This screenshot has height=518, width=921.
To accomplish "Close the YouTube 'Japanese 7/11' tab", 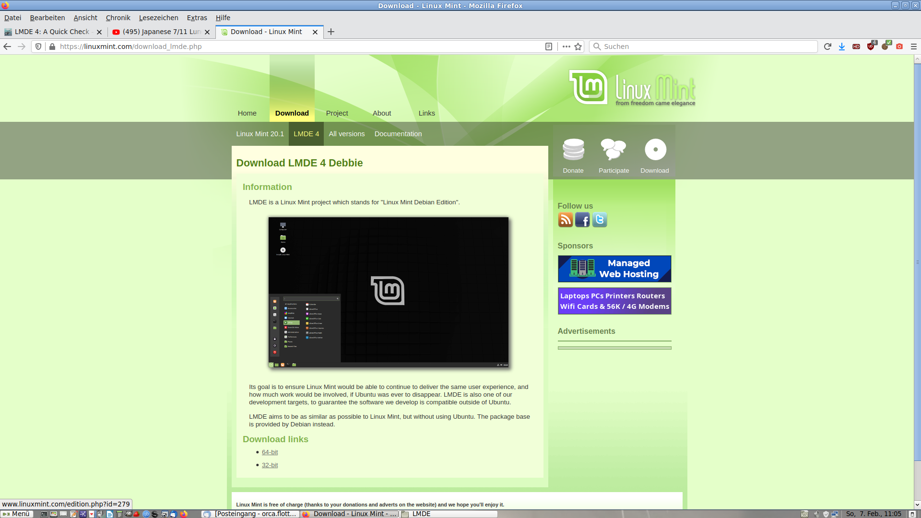I will pyautogui.click(x=207, y=32).
